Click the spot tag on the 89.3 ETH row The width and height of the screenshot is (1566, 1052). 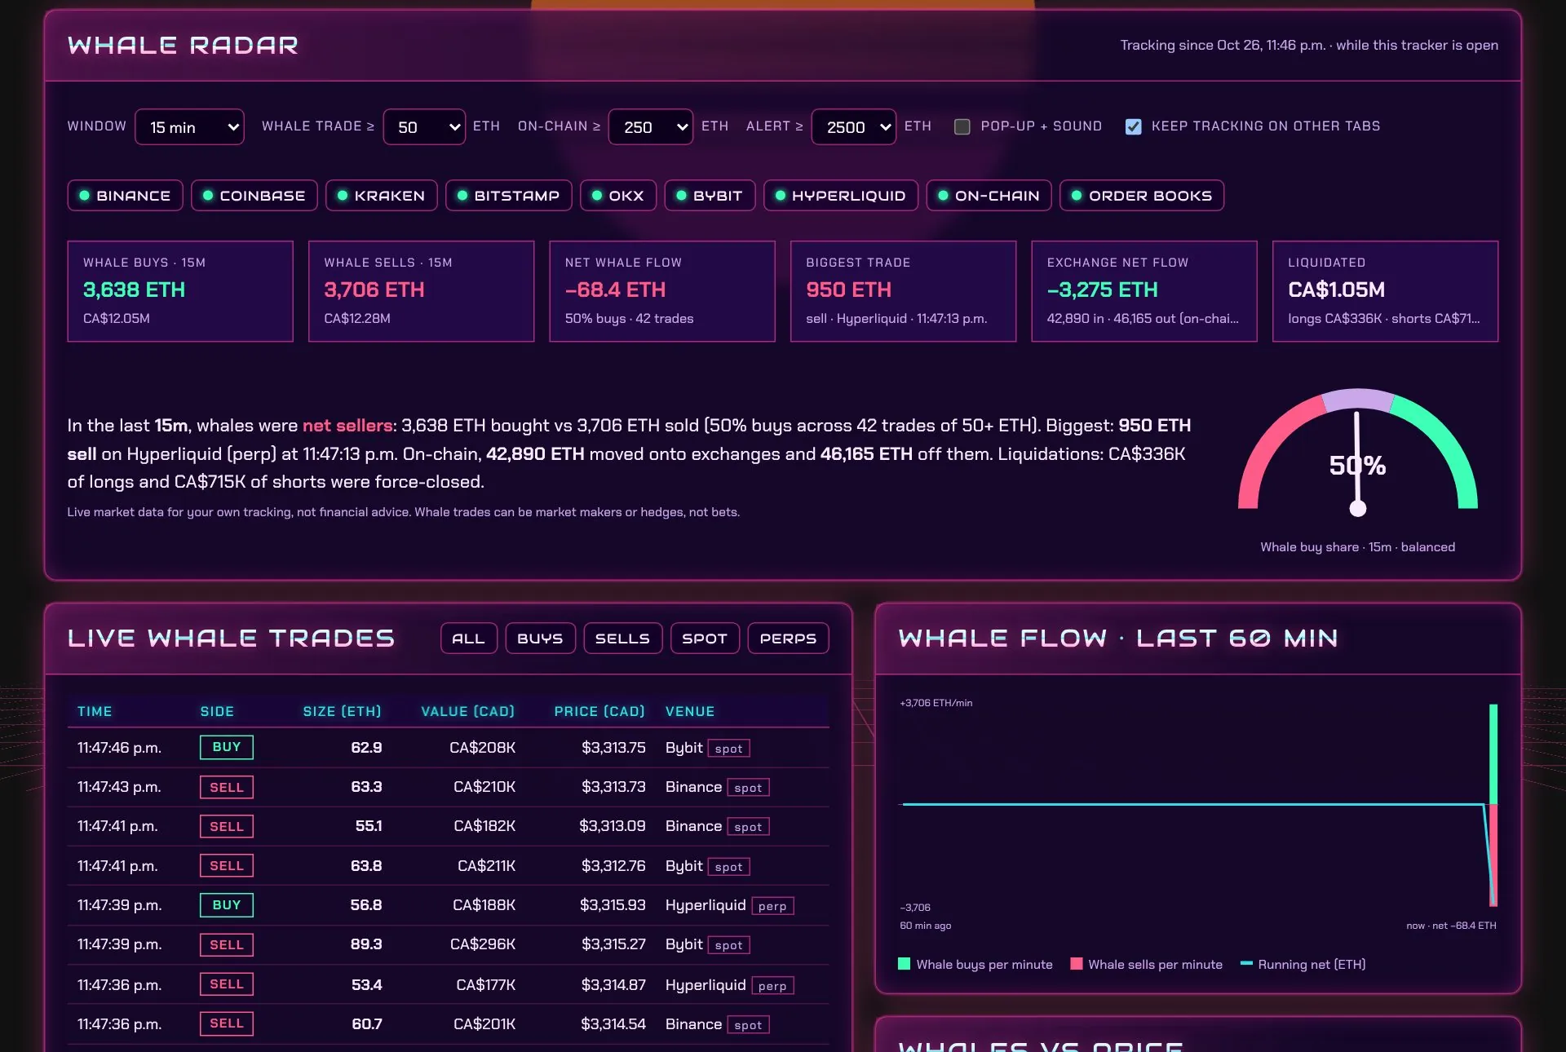click(x=729, y=945)
